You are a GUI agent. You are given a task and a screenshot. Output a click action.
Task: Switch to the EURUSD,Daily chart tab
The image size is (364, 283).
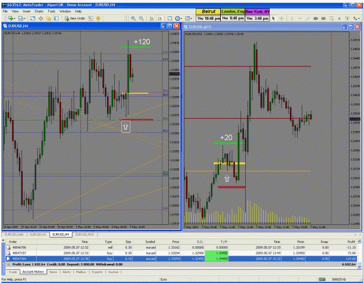[x=15, y=235]
